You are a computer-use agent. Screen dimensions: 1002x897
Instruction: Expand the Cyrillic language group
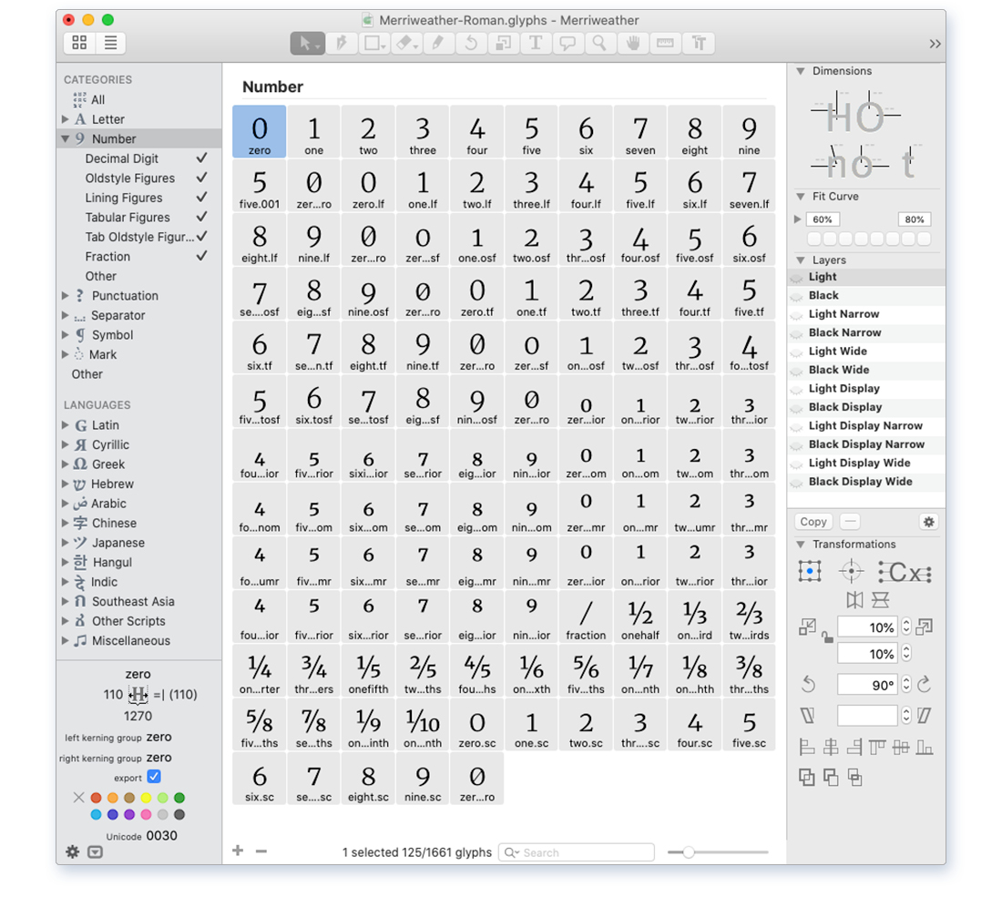pyautogui.click(x=66, y=445)
